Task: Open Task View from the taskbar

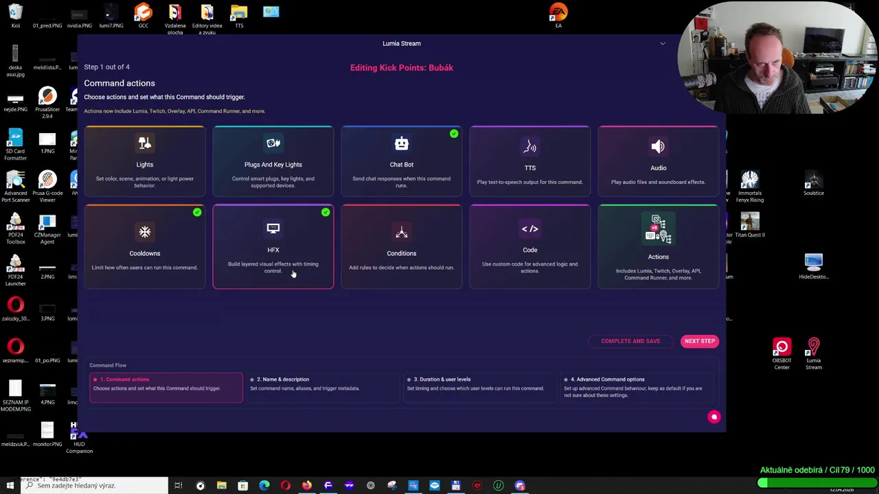Action: tap(179, 486)
